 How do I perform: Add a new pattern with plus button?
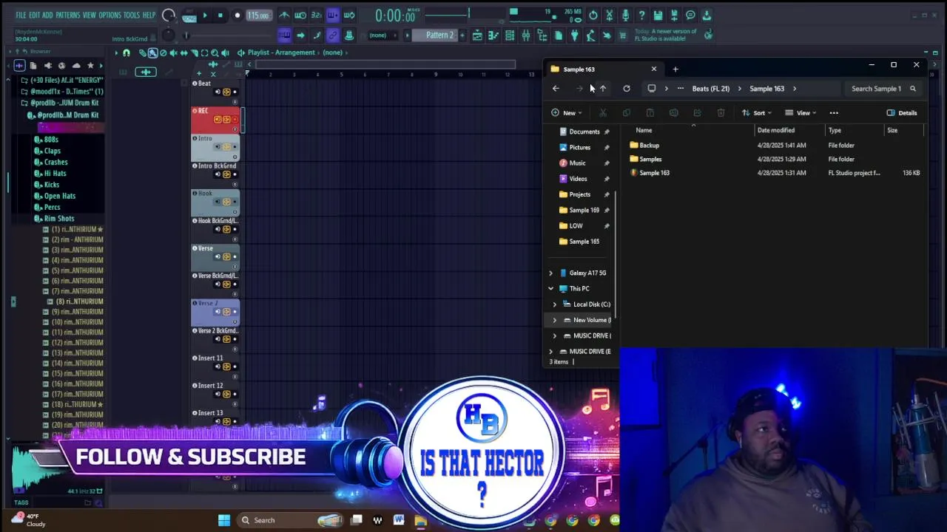tap(462, 35)
